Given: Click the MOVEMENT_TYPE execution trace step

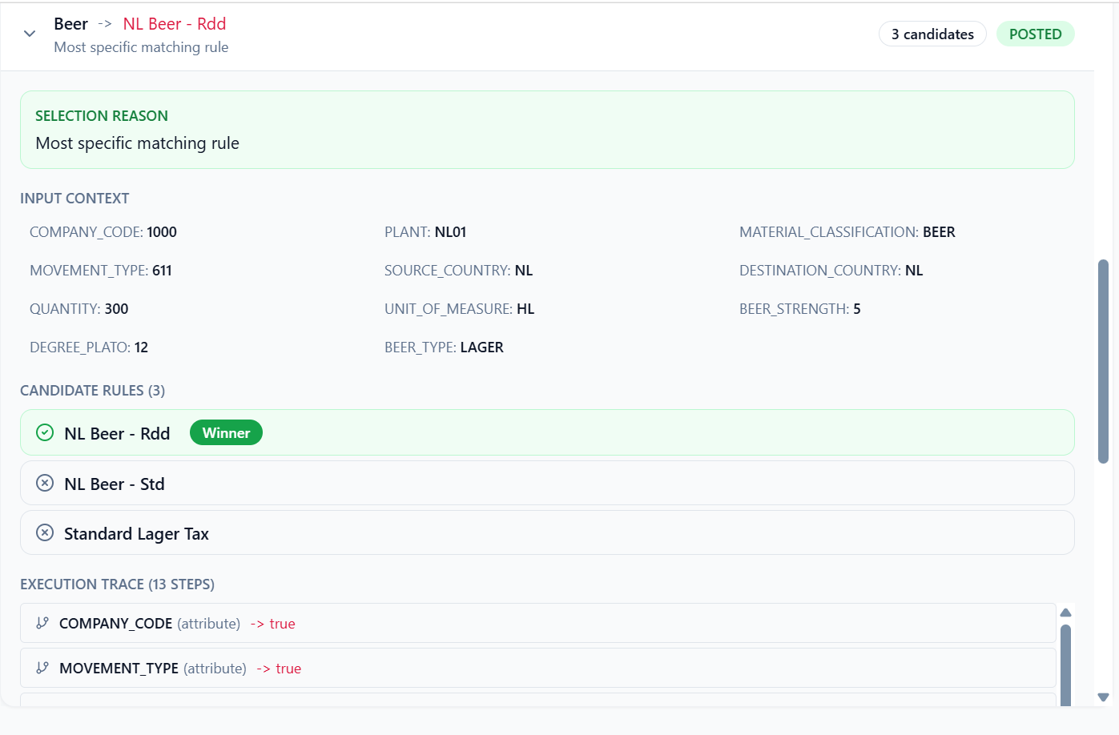Looking at the screenshot, I should point(537,669).
